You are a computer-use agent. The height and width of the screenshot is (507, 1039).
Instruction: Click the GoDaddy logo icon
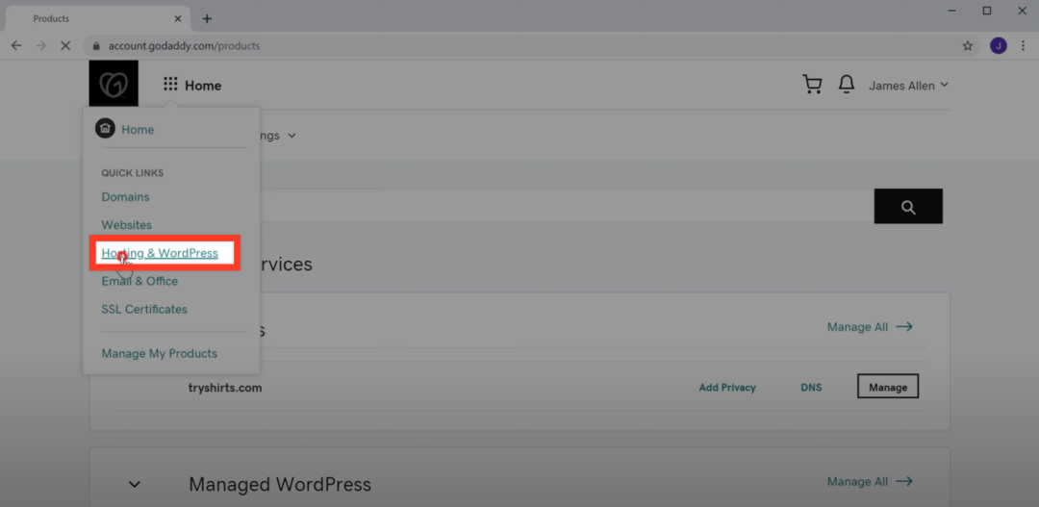114,85
